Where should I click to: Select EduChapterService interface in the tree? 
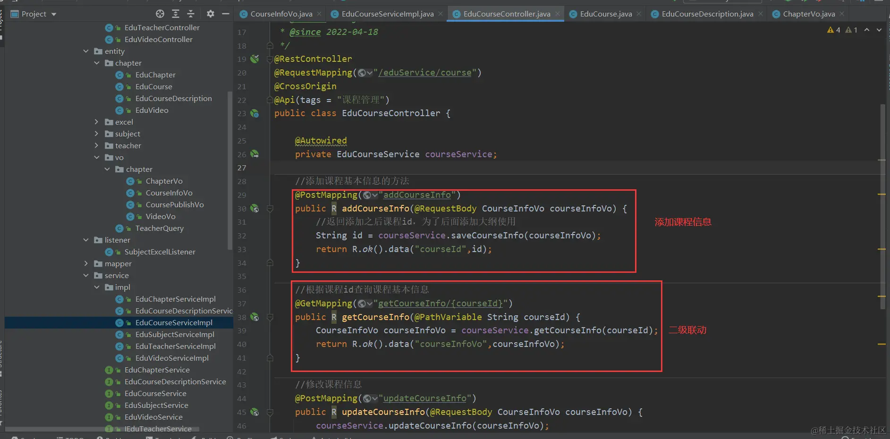pyautogui.click(x=157, y=370)
